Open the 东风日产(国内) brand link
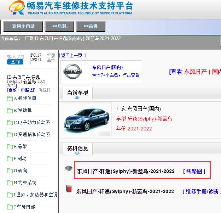 (107, 67)
